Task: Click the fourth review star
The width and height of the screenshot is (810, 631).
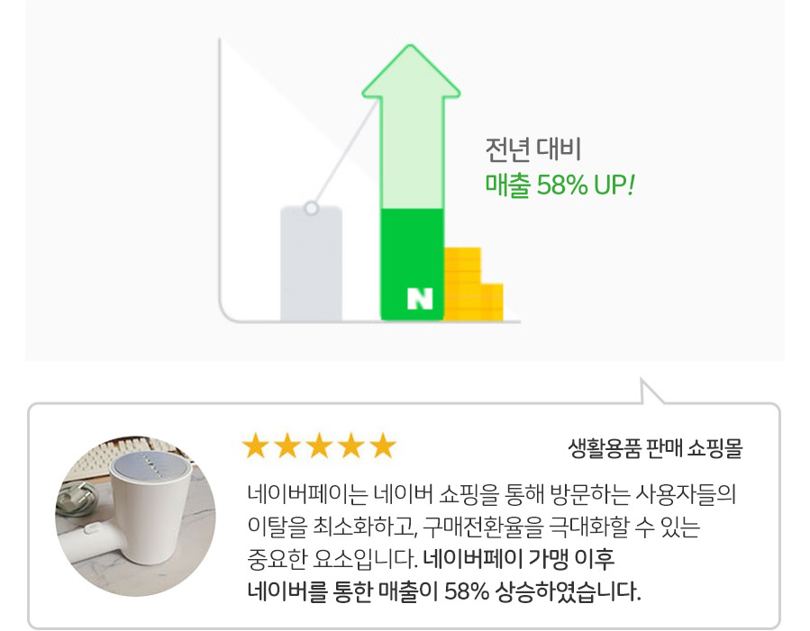Action: [351, 445]
